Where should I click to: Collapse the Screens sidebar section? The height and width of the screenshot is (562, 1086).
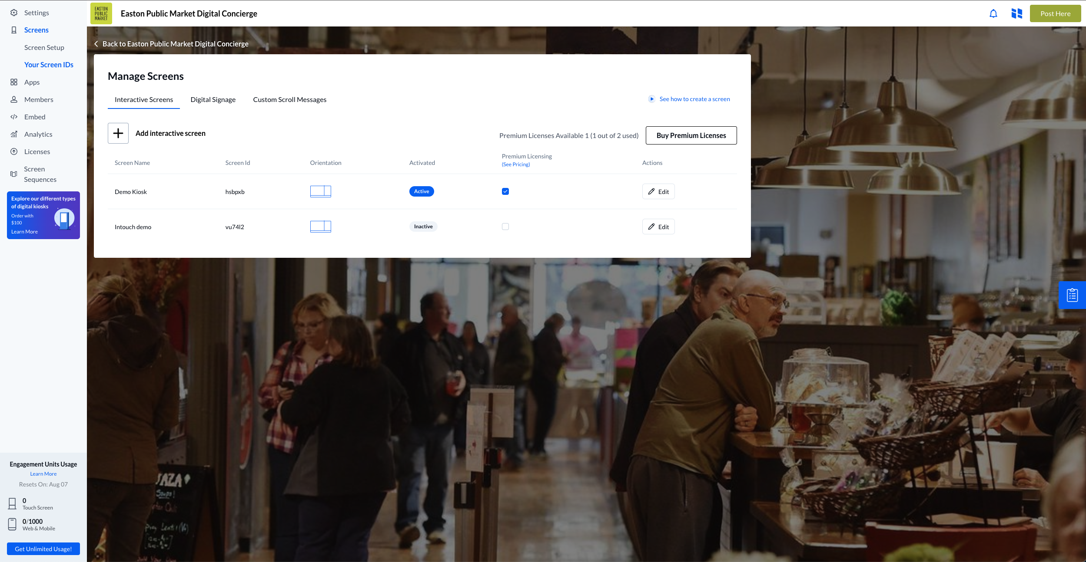click(36, 30)
